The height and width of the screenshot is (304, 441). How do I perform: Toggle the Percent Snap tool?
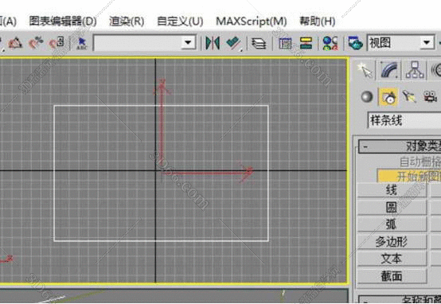pos(36,43)
